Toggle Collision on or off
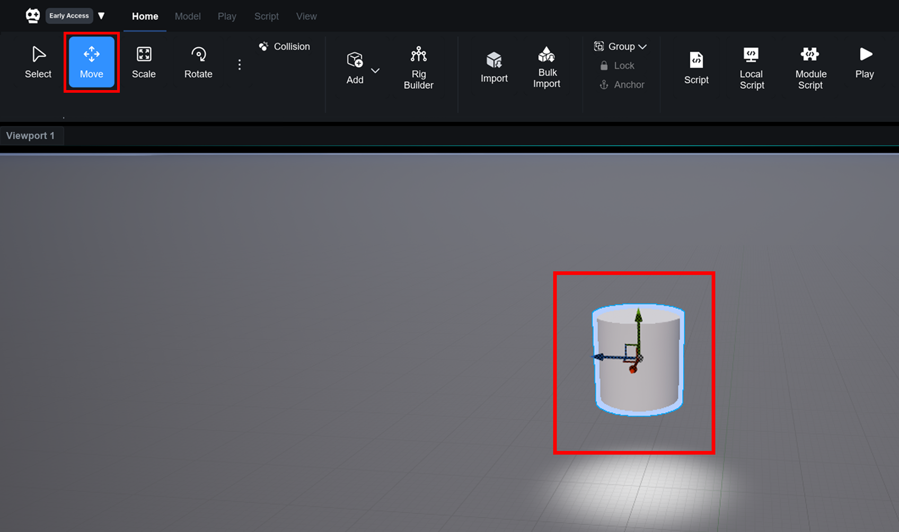Viewport: 899px width, 532px height. tap(284, 47)
